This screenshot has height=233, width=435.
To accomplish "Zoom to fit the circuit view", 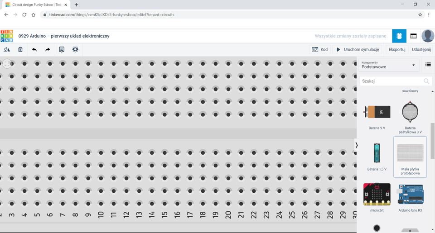I will coord(7,64).
